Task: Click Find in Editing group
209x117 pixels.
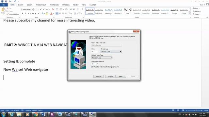Action: (196, 8)
